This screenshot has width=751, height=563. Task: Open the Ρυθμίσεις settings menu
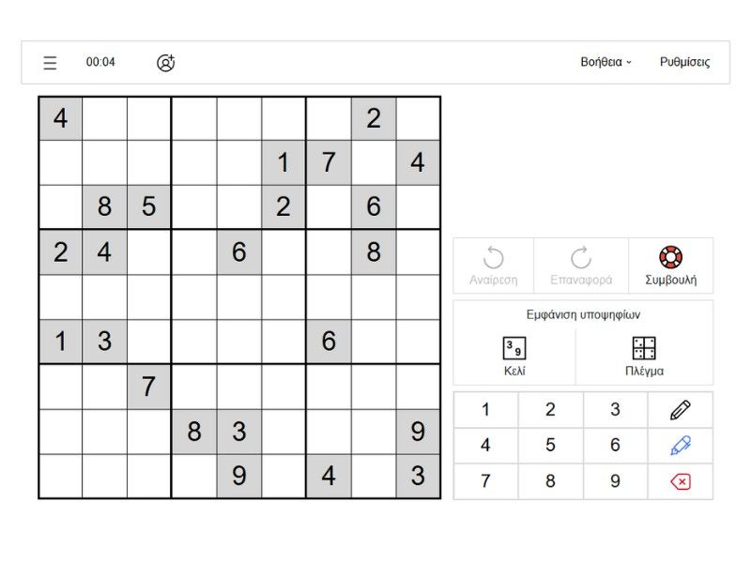click(684, 63)
